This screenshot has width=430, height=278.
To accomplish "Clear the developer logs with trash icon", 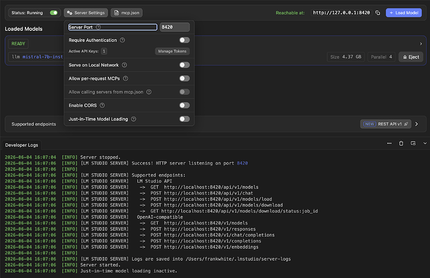I will 401,143.
